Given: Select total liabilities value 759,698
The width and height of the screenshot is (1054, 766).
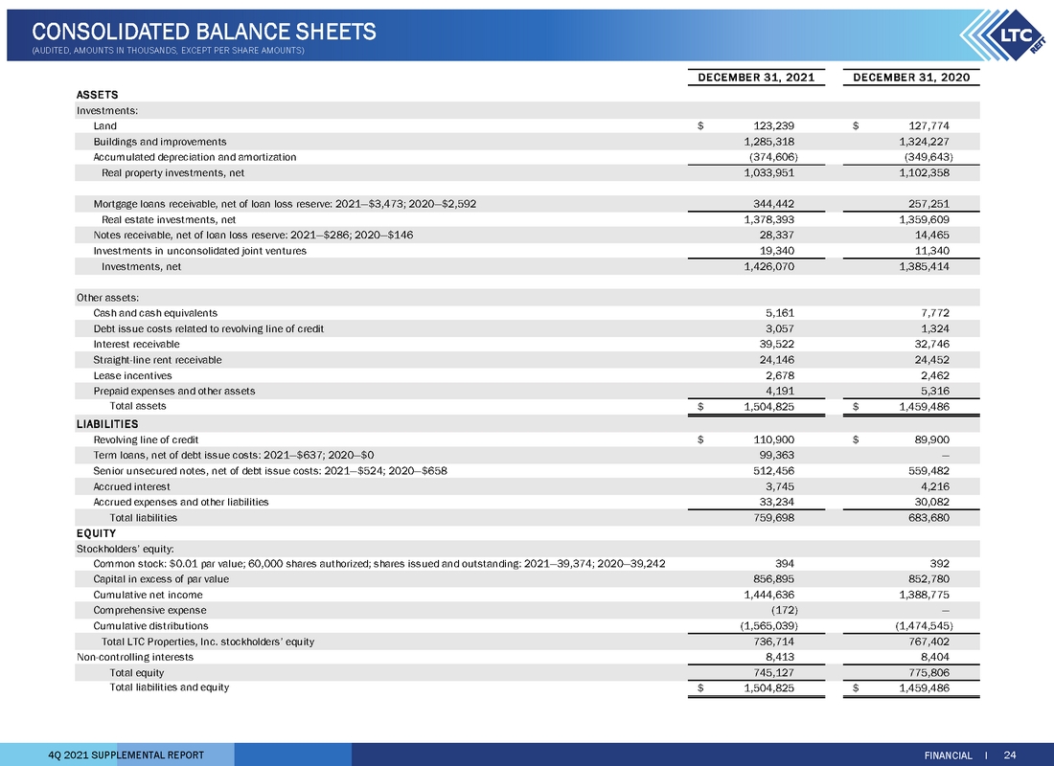Looking at the screenshot, I should (773, 518).
